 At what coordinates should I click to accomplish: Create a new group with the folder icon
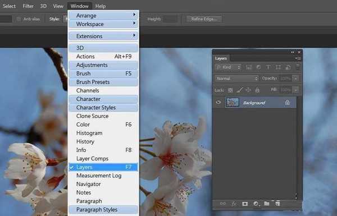267,203
